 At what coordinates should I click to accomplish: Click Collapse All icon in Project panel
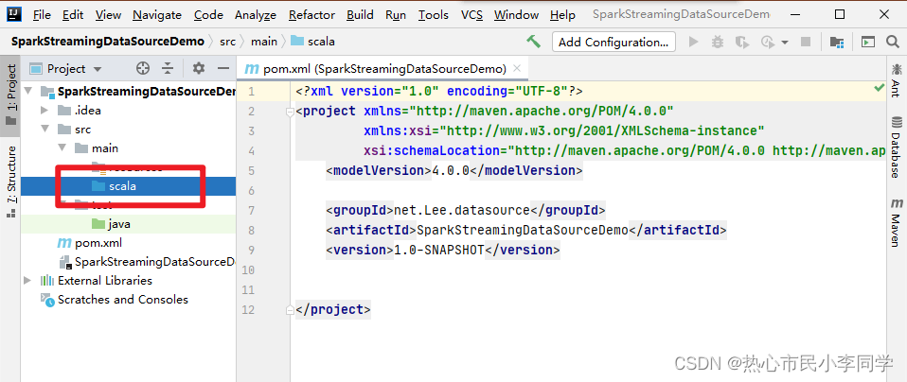click(168, 69)
